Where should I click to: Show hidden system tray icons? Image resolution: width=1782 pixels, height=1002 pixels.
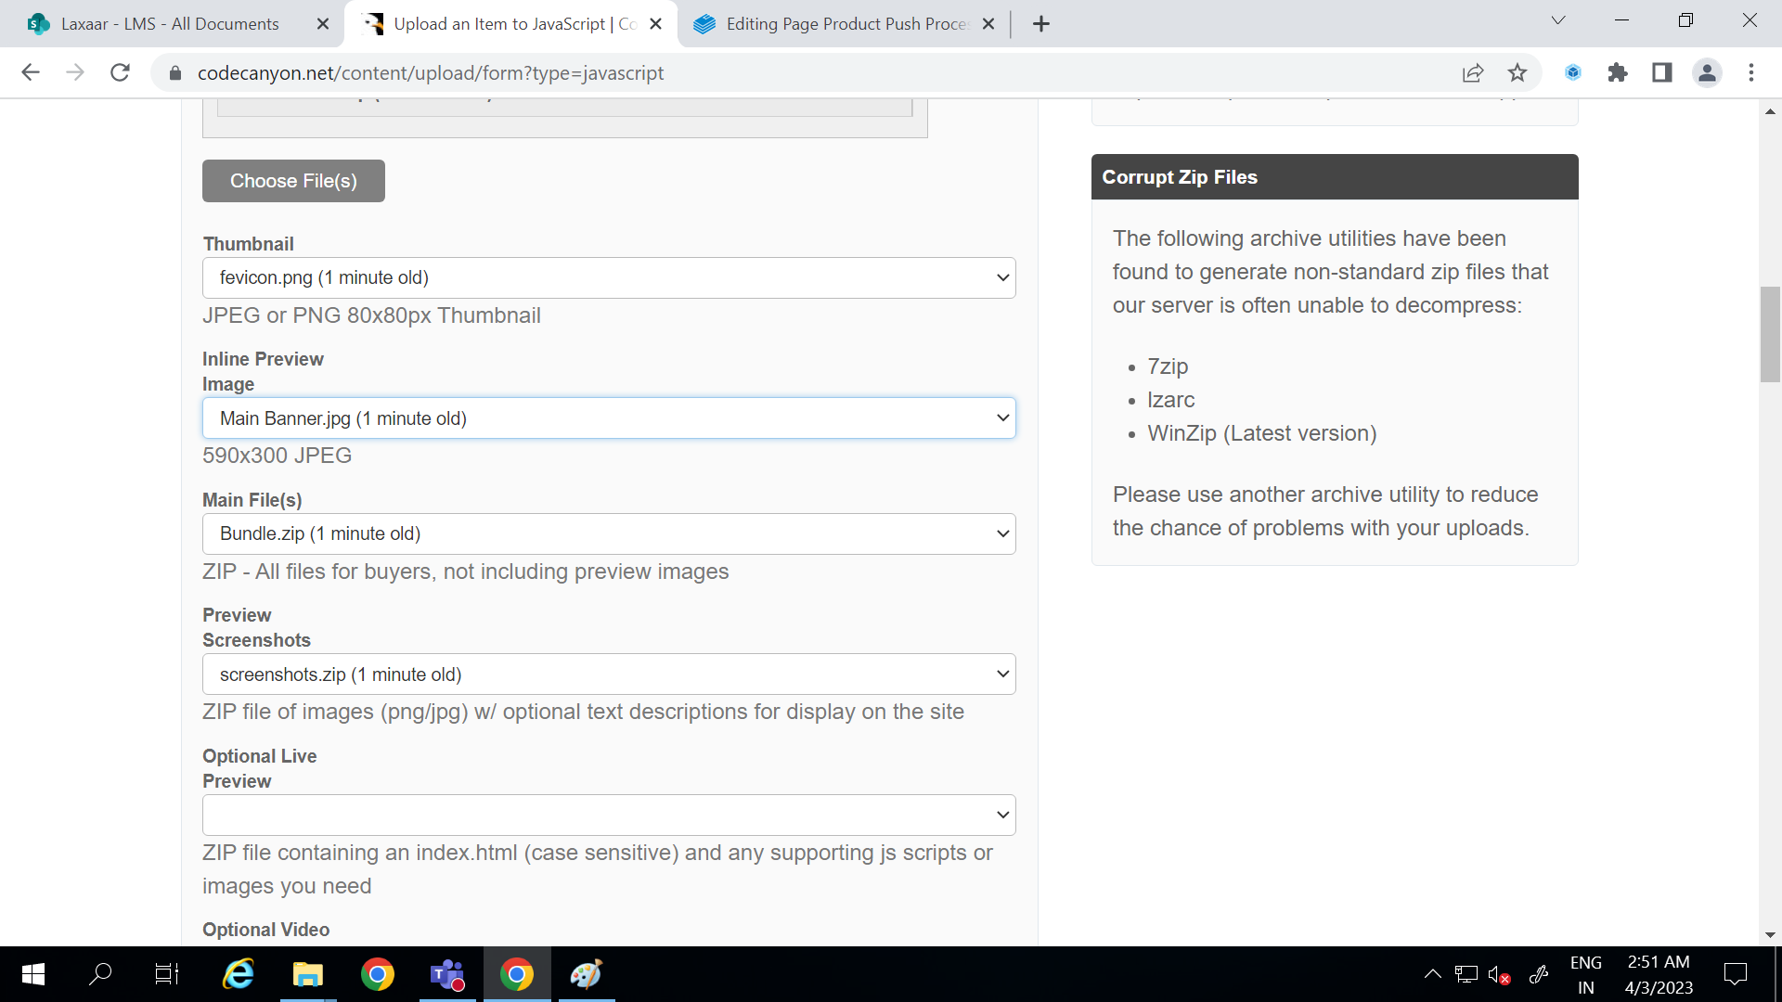(1433, 974)
